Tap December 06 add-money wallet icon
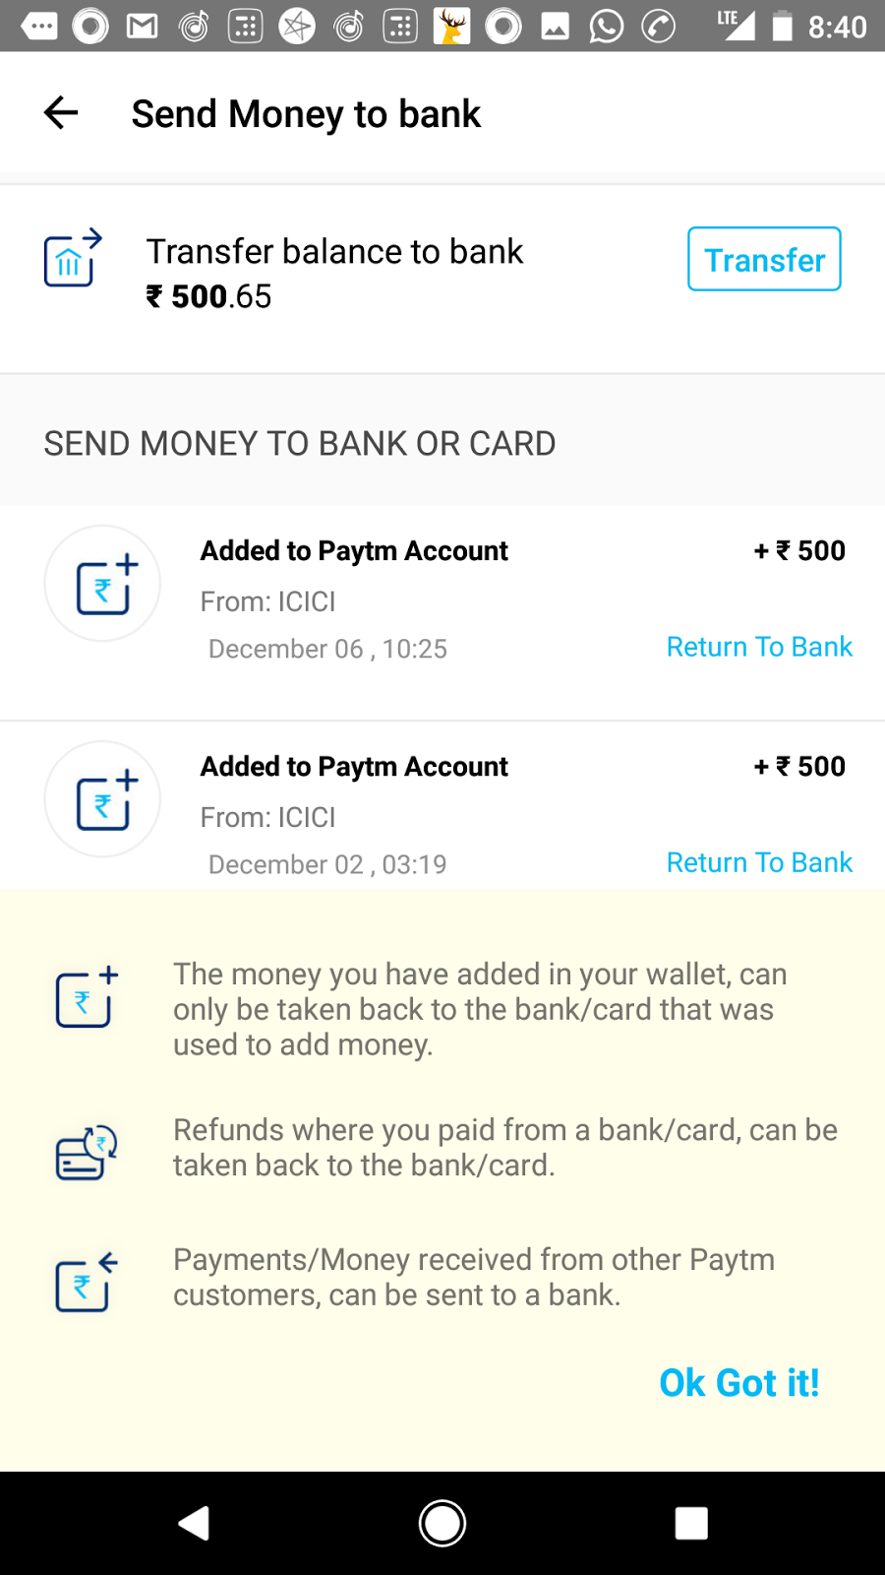The image size is (885, 1575). (x=102, y=584)
